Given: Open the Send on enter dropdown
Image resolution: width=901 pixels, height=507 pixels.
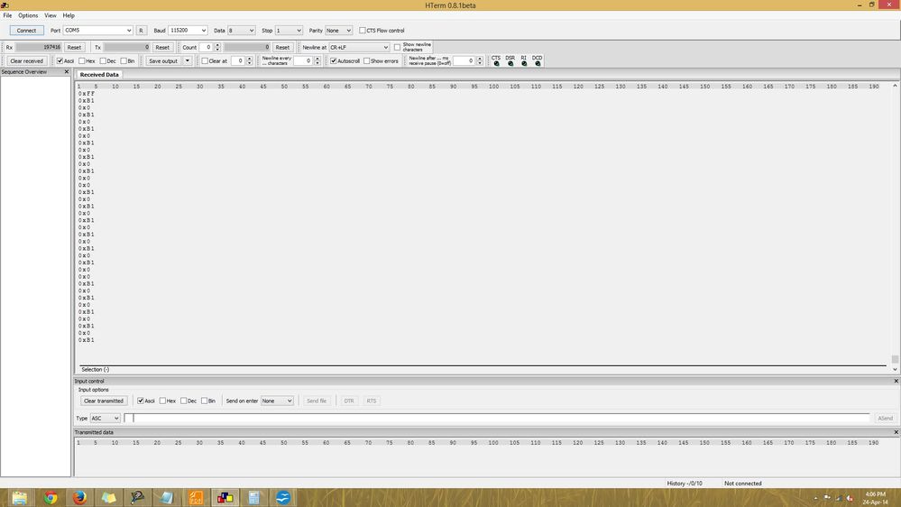Looking at the screenshot, I should coord(277,401).
